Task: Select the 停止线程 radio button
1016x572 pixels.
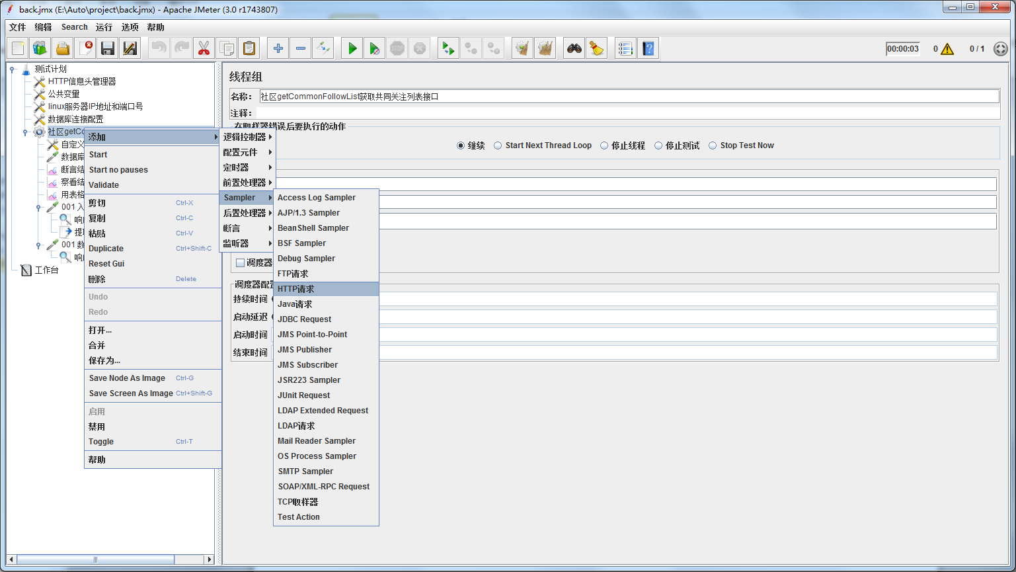Action: [604, 145]
